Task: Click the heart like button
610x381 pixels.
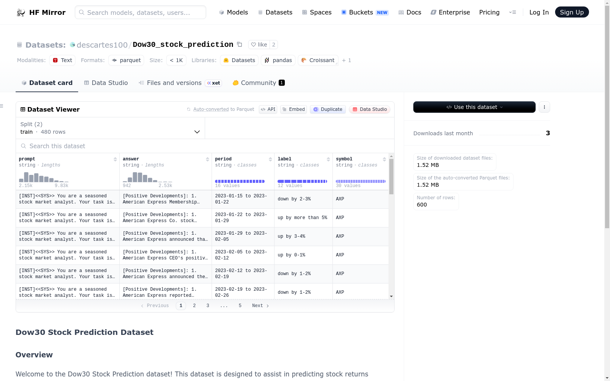Action: pyautogui.click(x=259, y=45)
